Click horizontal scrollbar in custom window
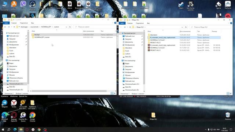The width and height of the screenshot is (235, 132). pos(69,91)
